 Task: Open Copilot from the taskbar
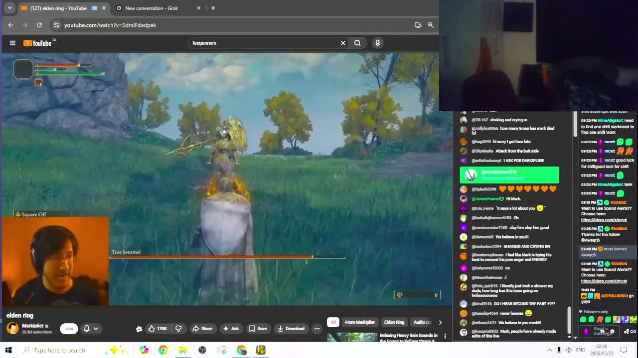(144, 350)
